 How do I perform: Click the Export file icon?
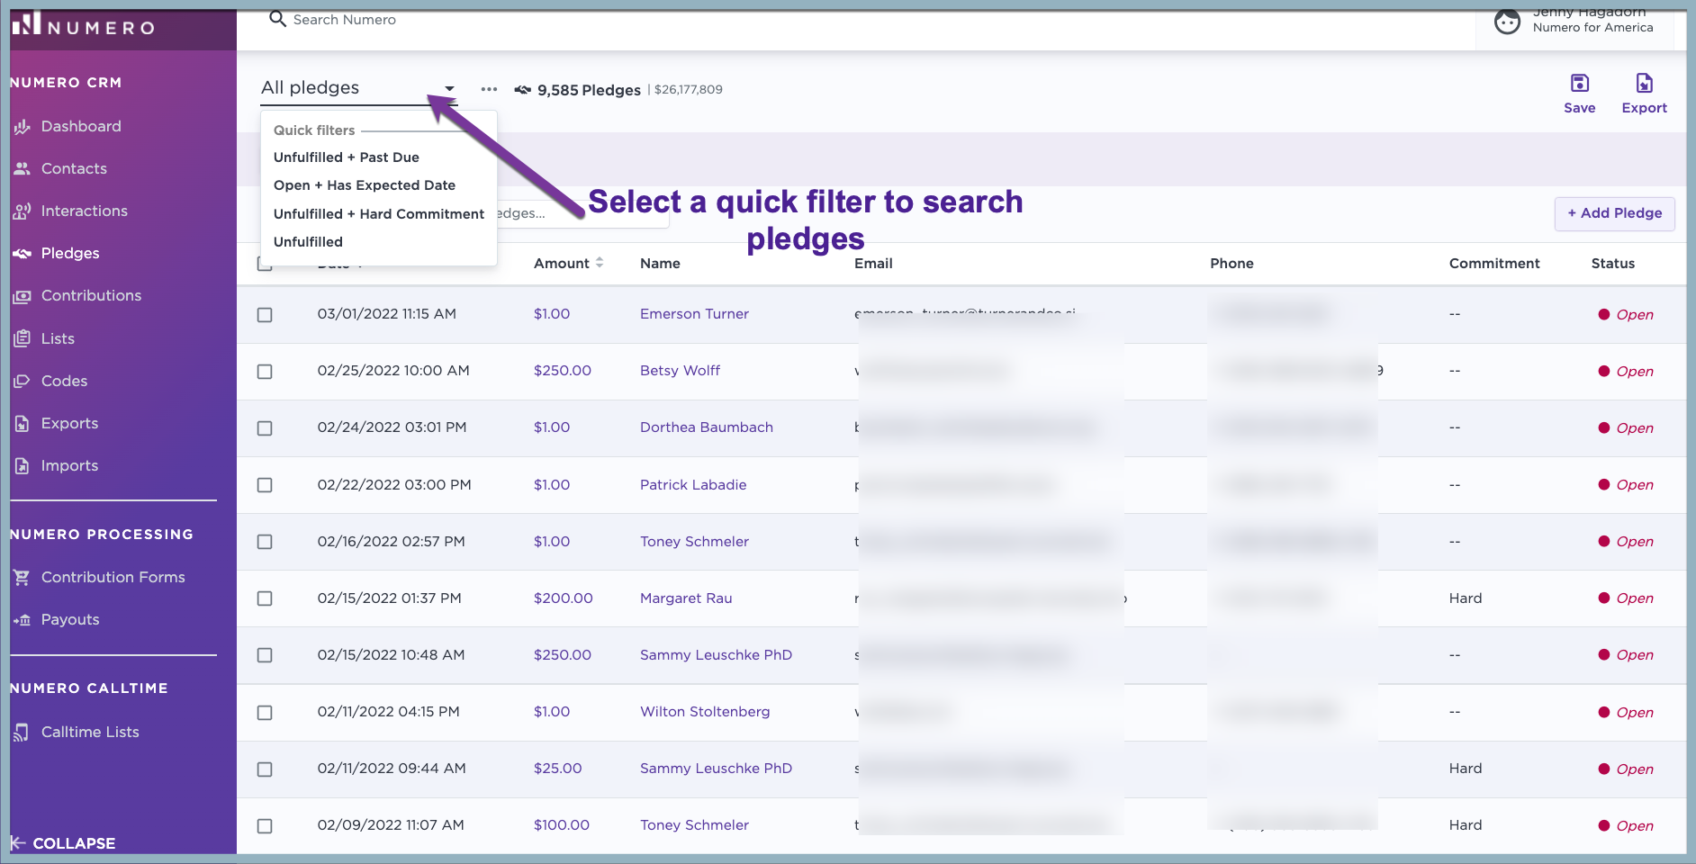[x=1644, y=85]
